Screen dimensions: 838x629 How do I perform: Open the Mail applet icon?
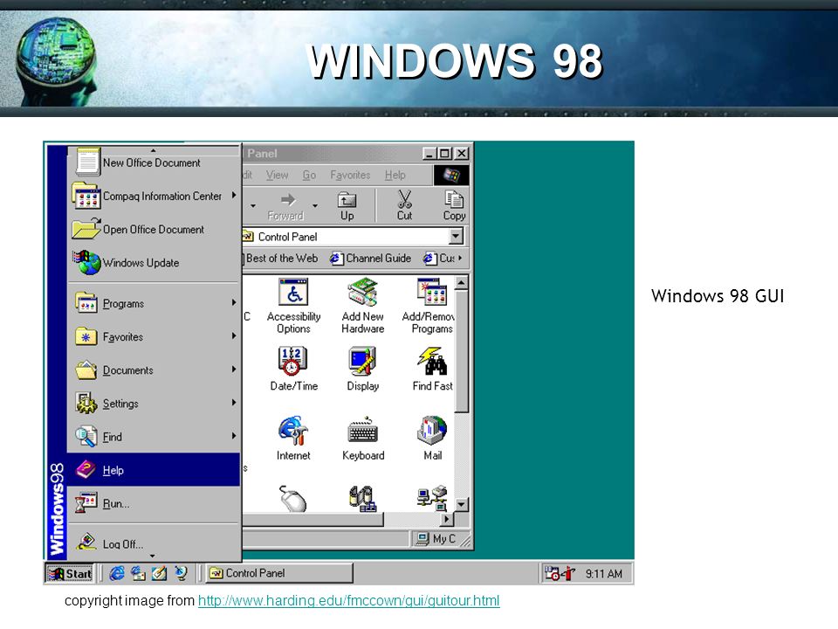(x=432, y=438)
